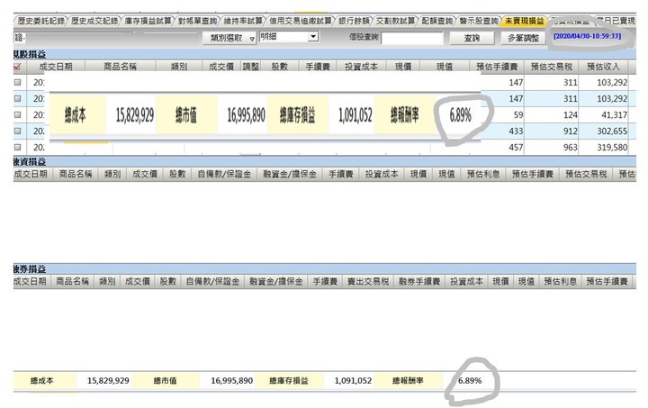Click the 1,091,052 value in the bottom summary row
648x408 pixels.
353,380
